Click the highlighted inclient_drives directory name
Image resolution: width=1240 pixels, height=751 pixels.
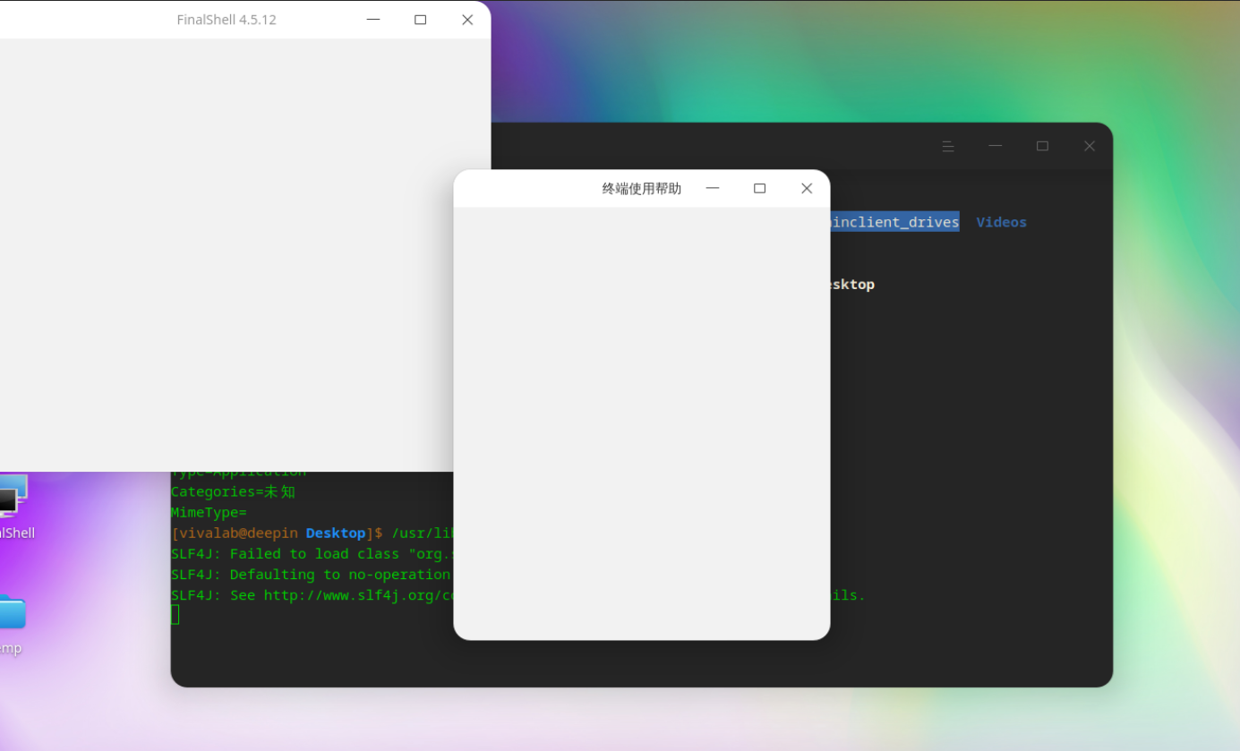click(894, 222)
